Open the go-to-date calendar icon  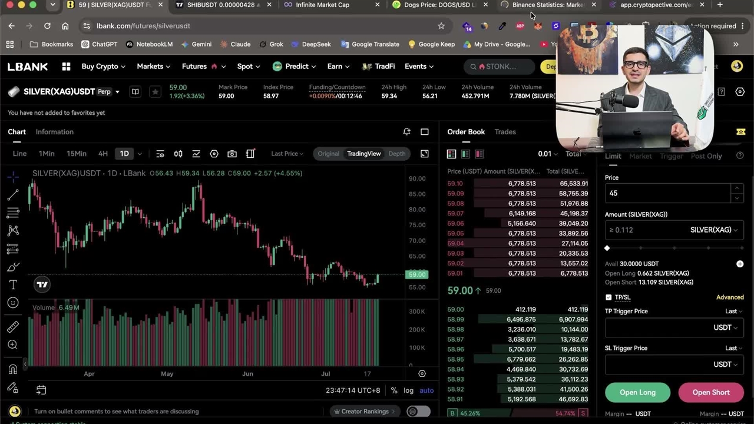pos(41,390)
